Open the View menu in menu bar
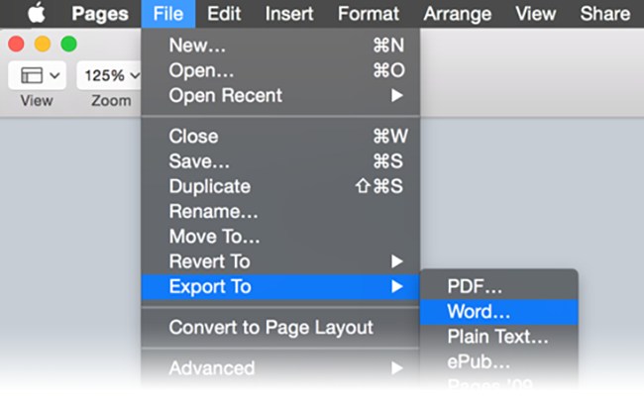Viewport: 644px width, 409px height. [536, 14]
